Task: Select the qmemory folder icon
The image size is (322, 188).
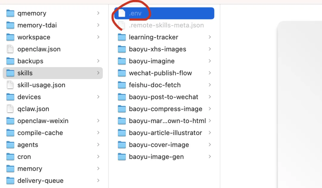Action: tap(10, 13)
